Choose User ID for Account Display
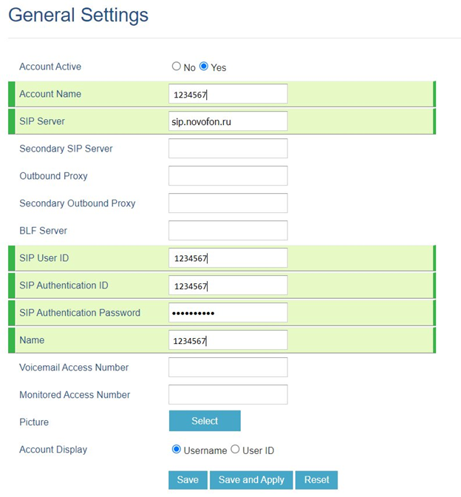Image resolution: width=461 pixels, height=497 pixels. [x=236, y=449]
